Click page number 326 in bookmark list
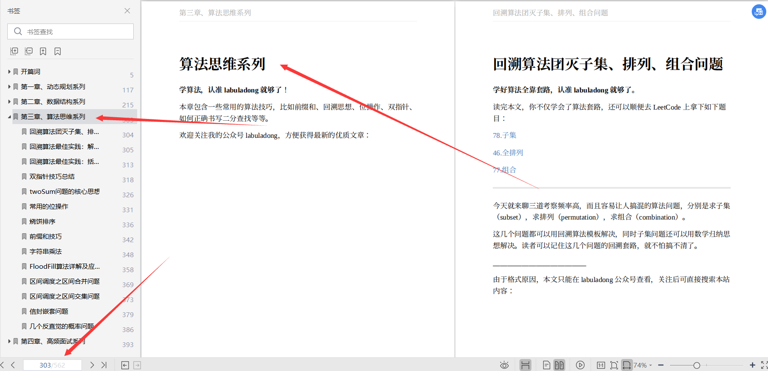The image size is (768, 371). (x=128, y=195)
